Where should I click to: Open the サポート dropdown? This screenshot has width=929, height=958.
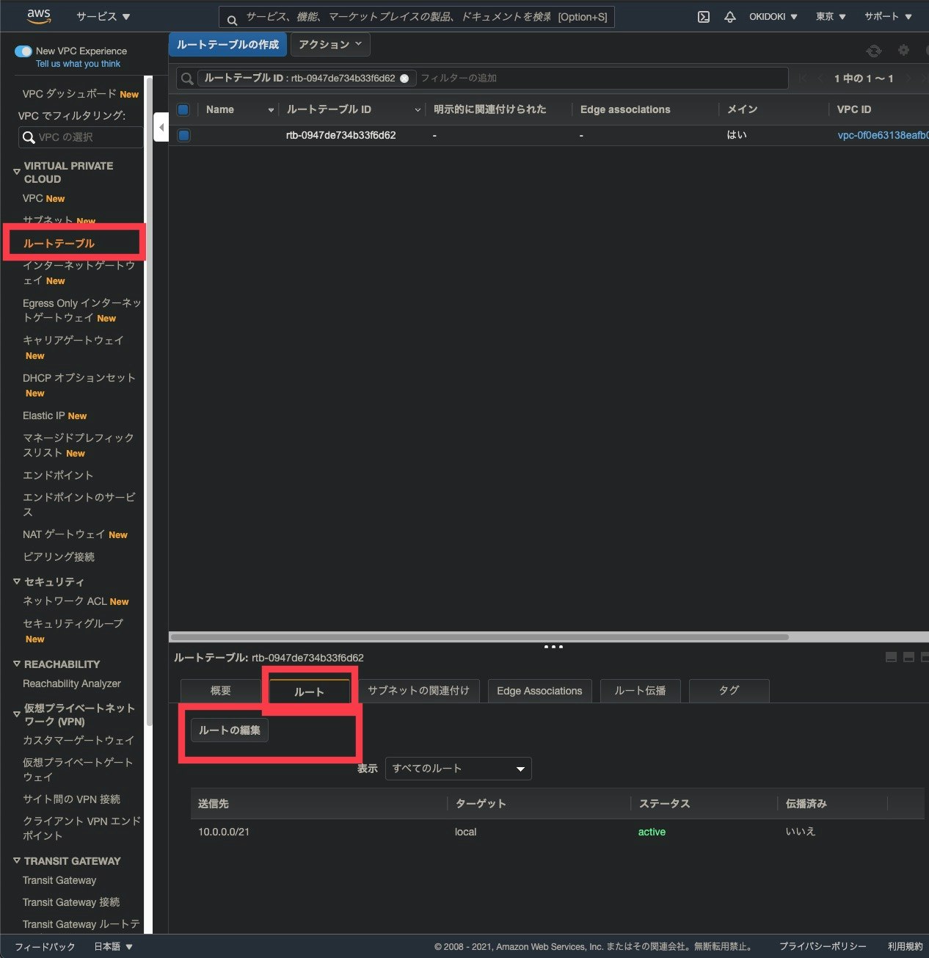coord(888,16)
